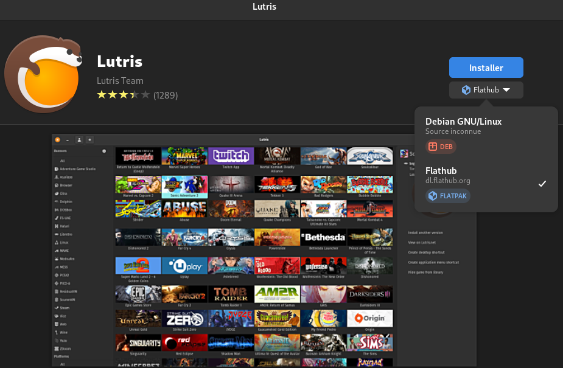The width and height of the screenshot is (563, 368).
Task: Click the ResidualVM runner entry in sidebar
Action: tap(66, 291)
